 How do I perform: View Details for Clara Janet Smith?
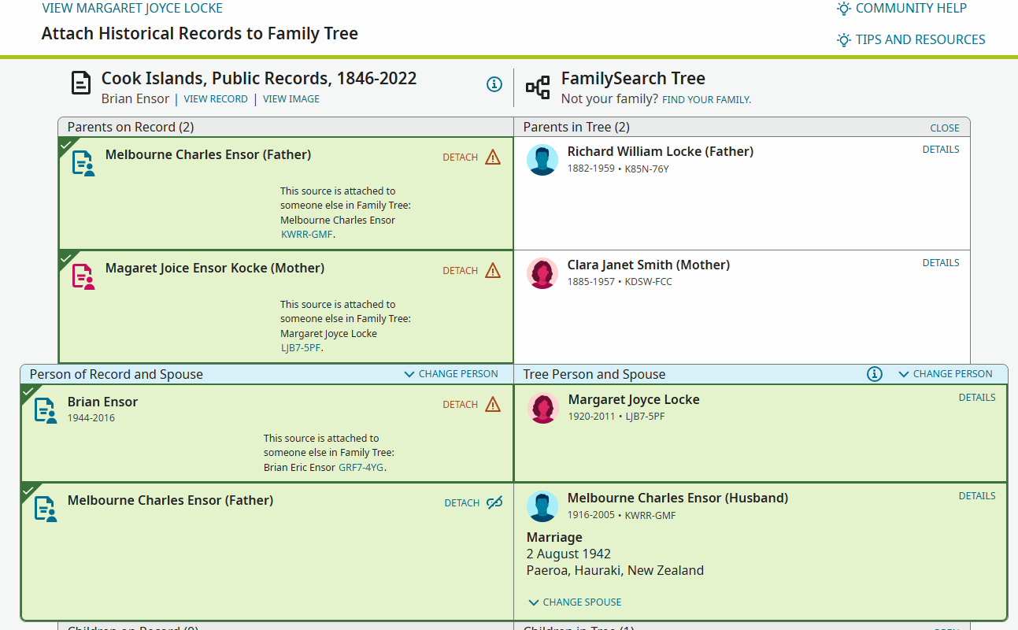coord(941,263)
